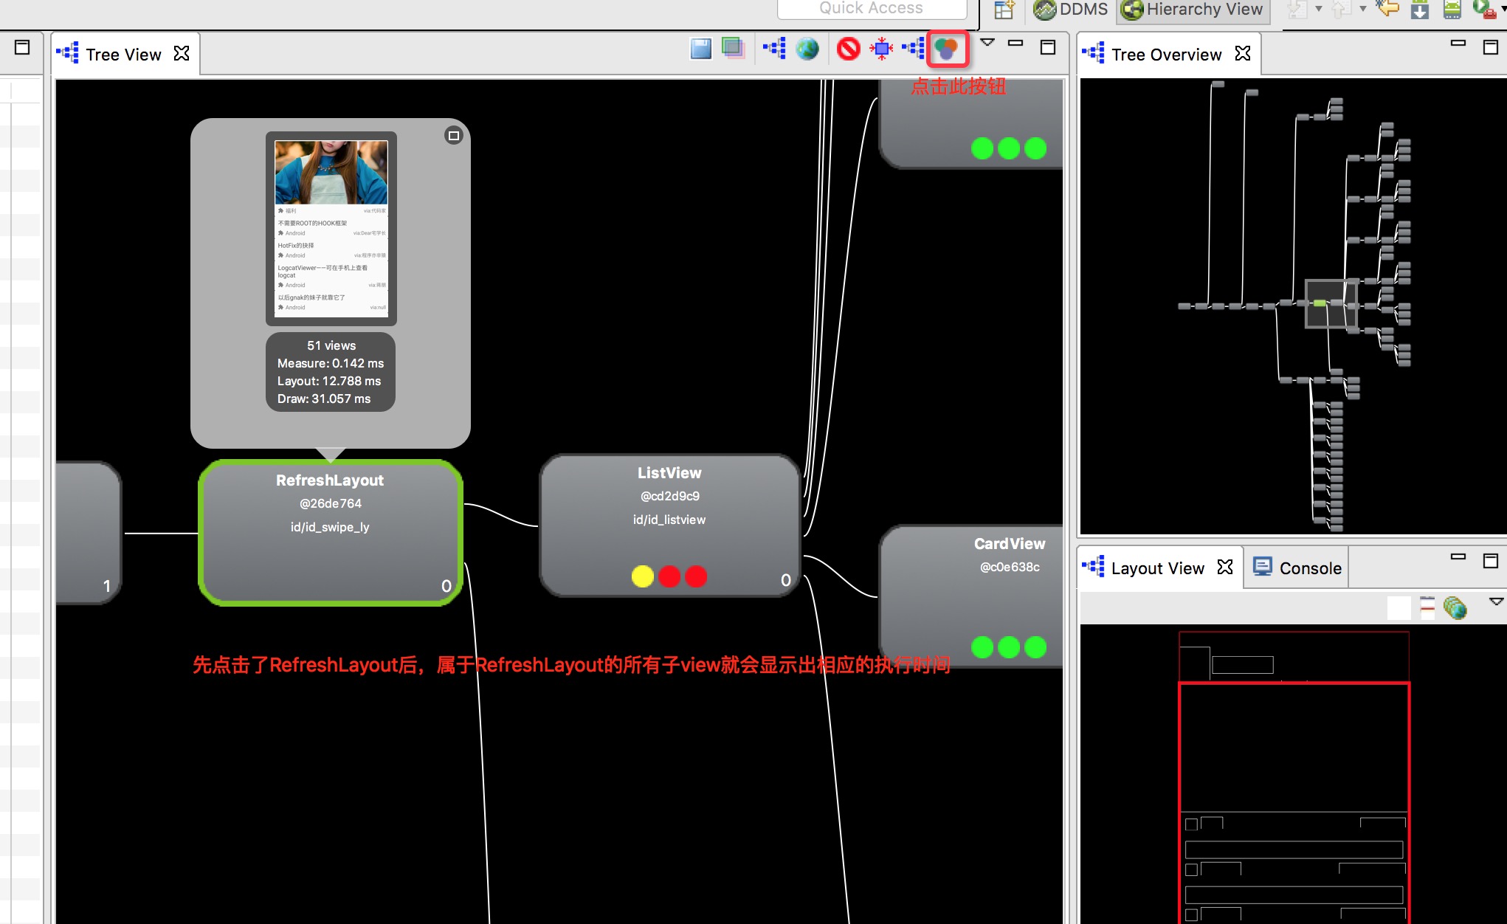Click the phone screenshot thumbnail in popup
Image resolution: width=1507 pixels, height=924 pixels.
tap(331, 229)
